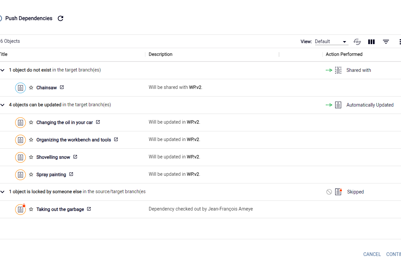Click the translation sync icon beside View
The image size is (401, 263).
[357, 42]
